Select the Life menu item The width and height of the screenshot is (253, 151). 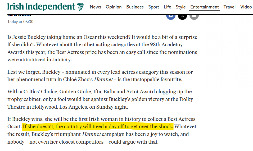(167, 7)
